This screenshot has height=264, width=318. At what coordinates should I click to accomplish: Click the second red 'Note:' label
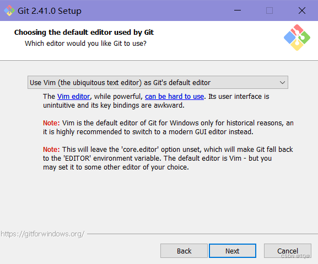51,149
